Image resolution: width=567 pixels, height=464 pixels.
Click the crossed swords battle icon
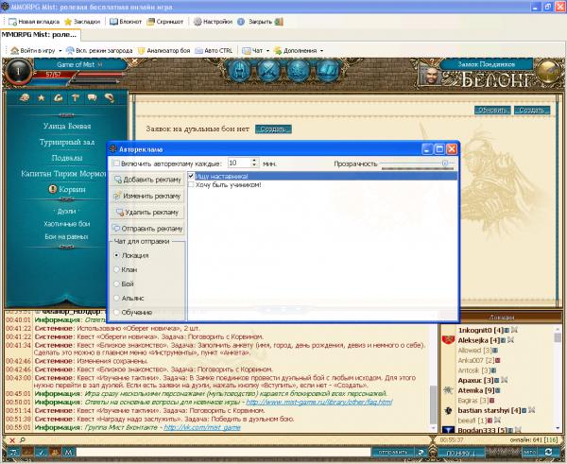[268, 70]
